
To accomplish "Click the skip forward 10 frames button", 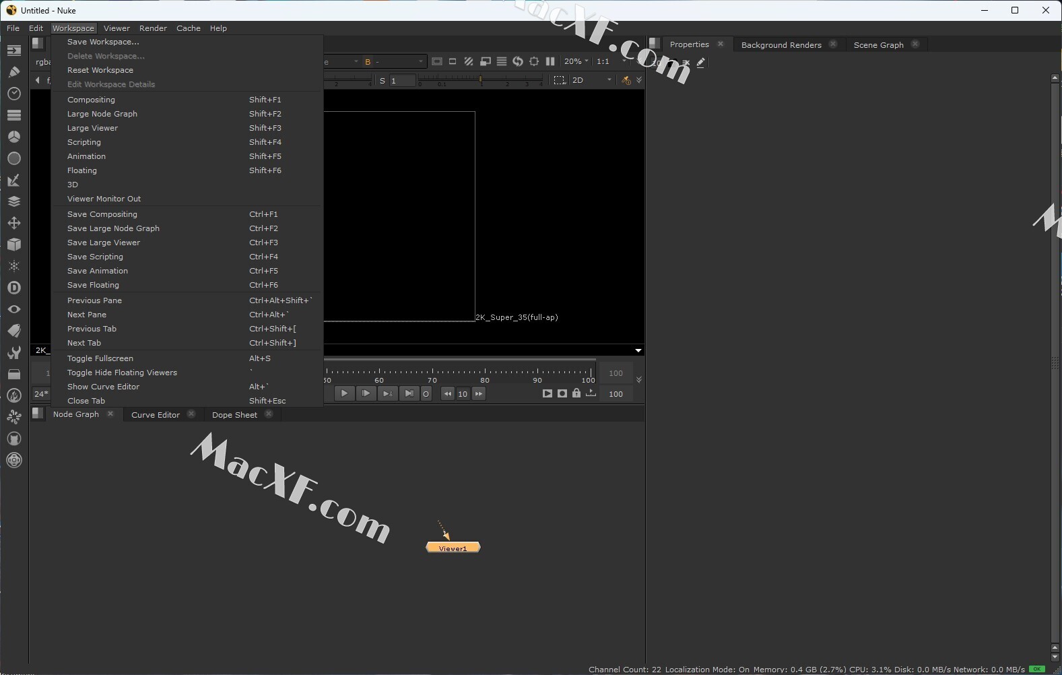I will (479, 394).
